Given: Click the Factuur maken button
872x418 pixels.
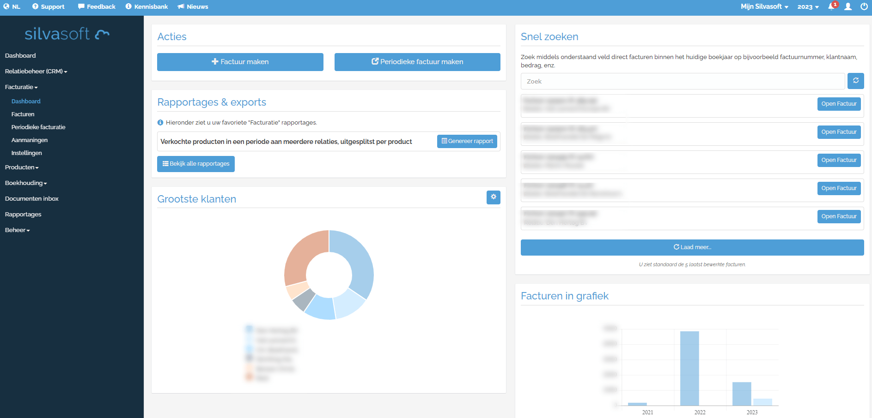Looking at the screenshot, I should point(240,62).
